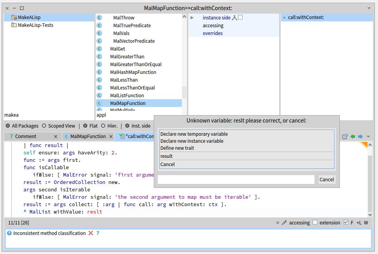Uncheck the F format checkbox

point(346,222)
